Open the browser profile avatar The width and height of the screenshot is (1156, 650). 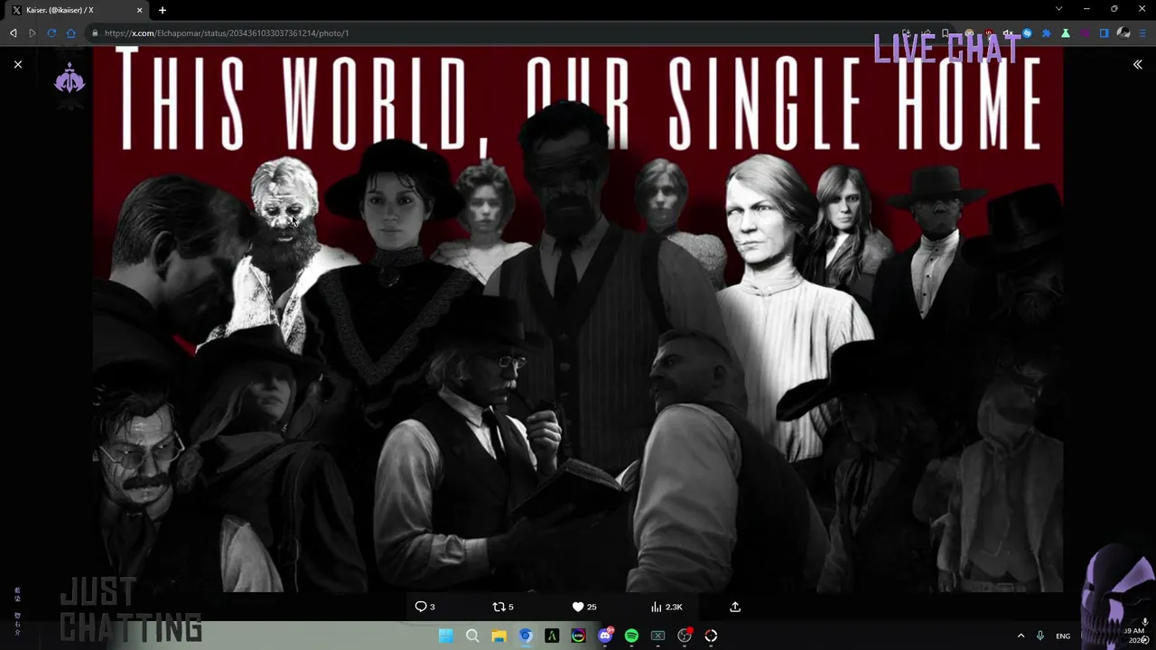(1123, 33)
